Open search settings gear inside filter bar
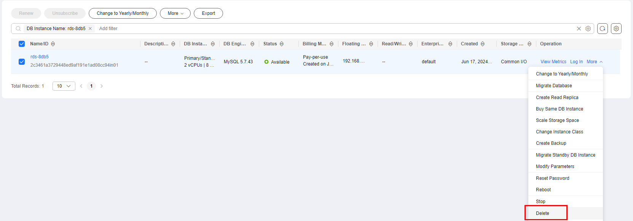The image size is (633, 221). point(588,29)
